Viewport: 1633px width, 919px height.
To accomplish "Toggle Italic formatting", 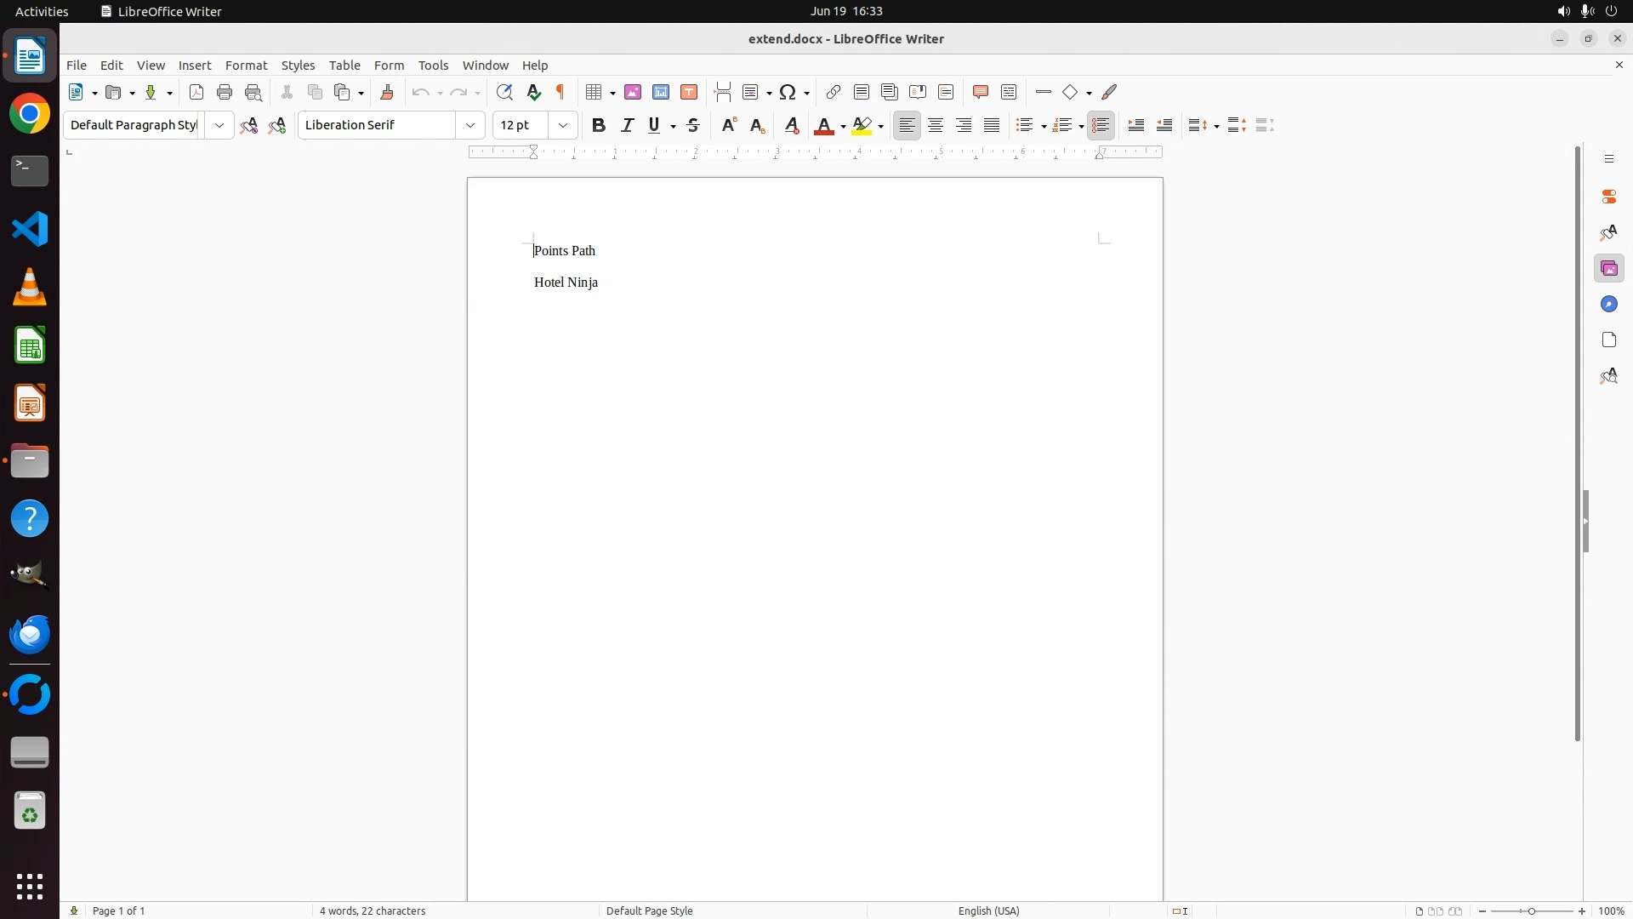I will click(627, 125).
